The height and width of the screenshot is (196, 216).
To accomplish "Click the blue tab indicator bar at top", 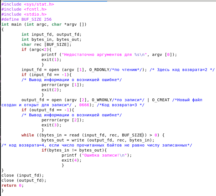I will (55, 1).
